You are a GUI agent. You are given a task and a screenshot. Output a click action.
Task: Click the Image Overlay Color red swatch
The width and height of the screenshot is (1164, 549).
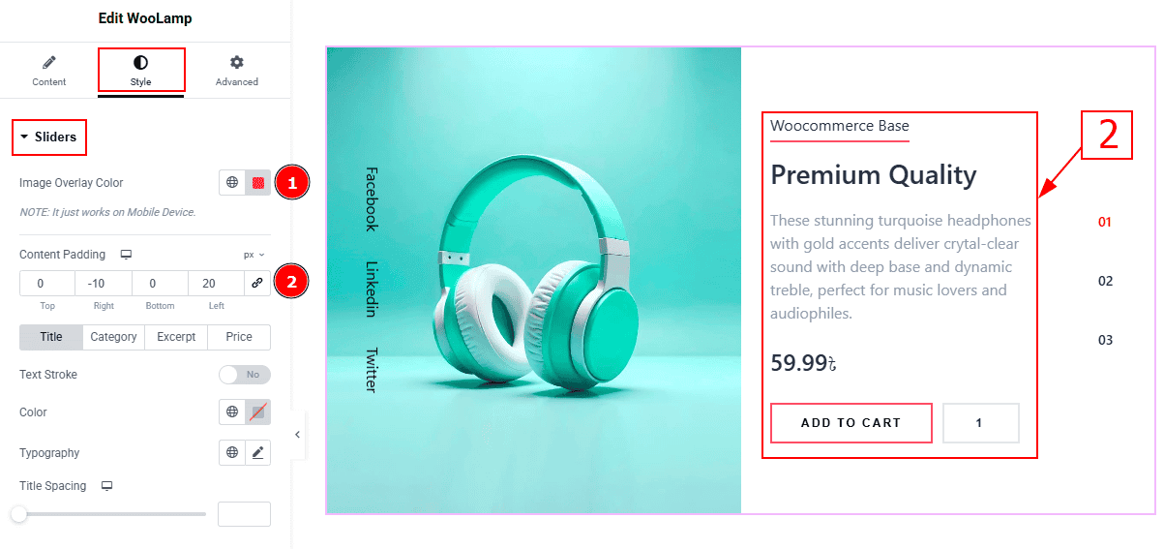[x=258, y=182]
